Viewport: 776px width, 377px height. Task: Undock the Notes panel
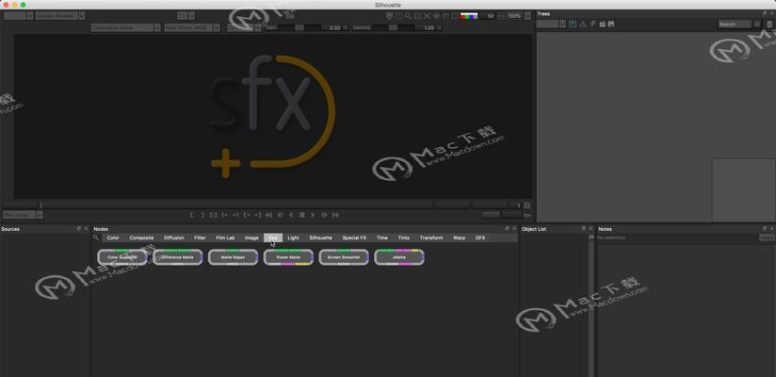tap(765, 228)
